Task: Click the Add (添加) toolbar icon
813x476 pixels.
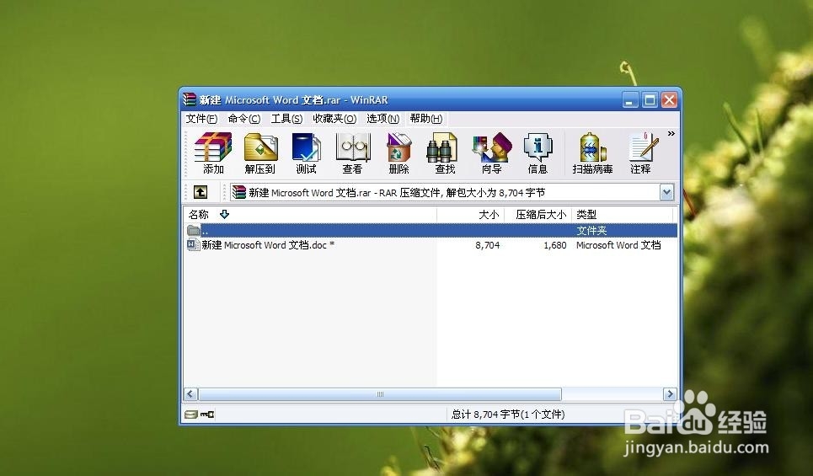Action: coord(213,153)
